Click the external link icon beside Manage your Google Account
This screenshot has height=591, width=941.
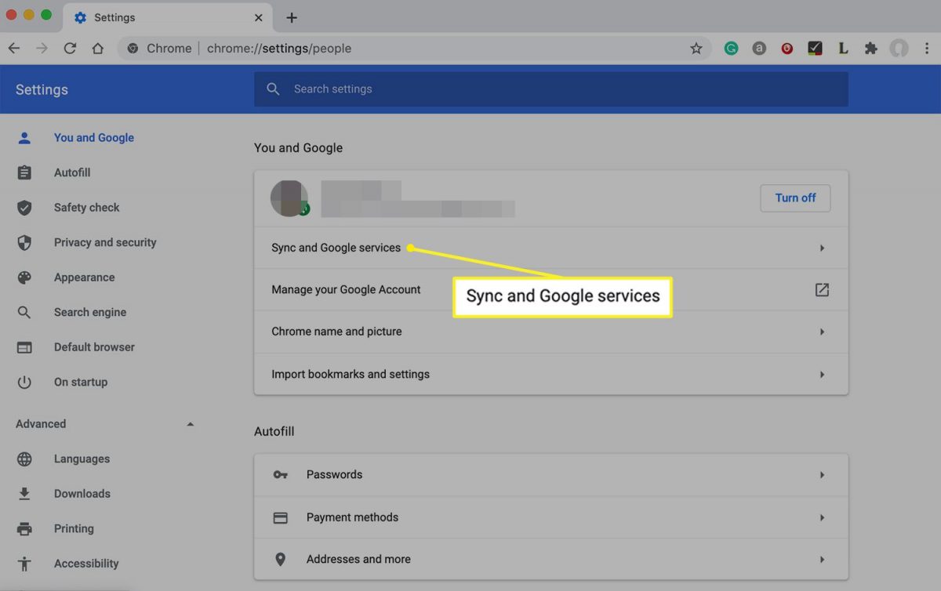[x=821, y=289]
